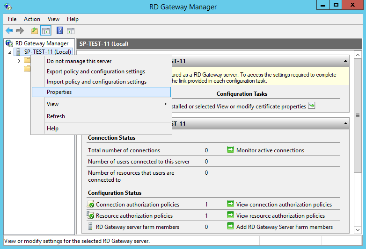This screenshot has height=249, width=366.
Task: Click the vertical scrollbar thumb in details pane
Action: click(358, 116)
